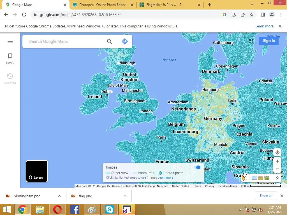Open the Layers map type button
This screenshot has height=215, width=287.
pos(37,171)
